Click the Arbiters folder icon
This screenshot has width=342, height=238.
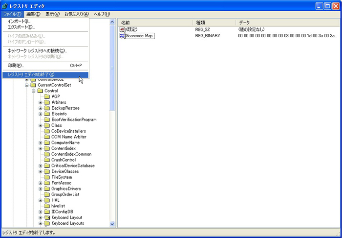coord(47,102)
